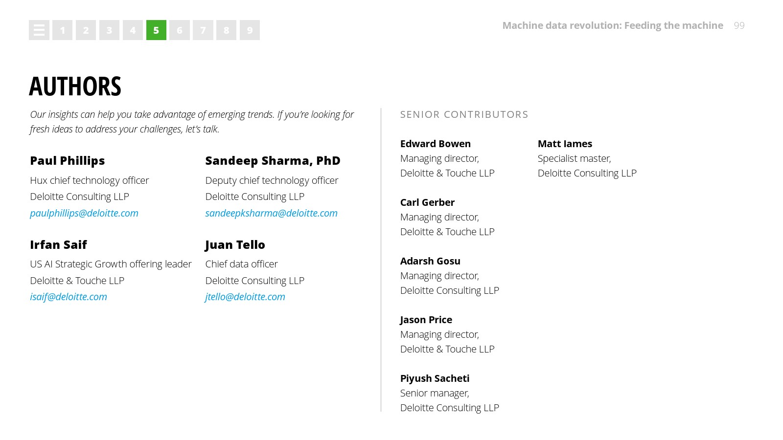Select chapter 3 navigation square
Image resolution: width=783 pixels, height=440 pixels.
[109, 30]
